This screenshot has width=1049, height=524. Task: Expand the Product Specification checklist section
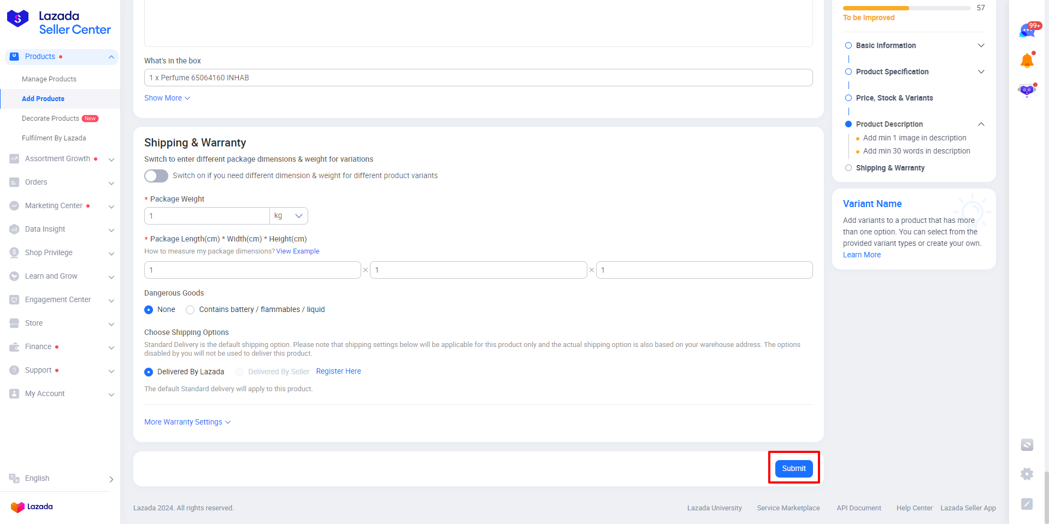[x=981, y=72]
